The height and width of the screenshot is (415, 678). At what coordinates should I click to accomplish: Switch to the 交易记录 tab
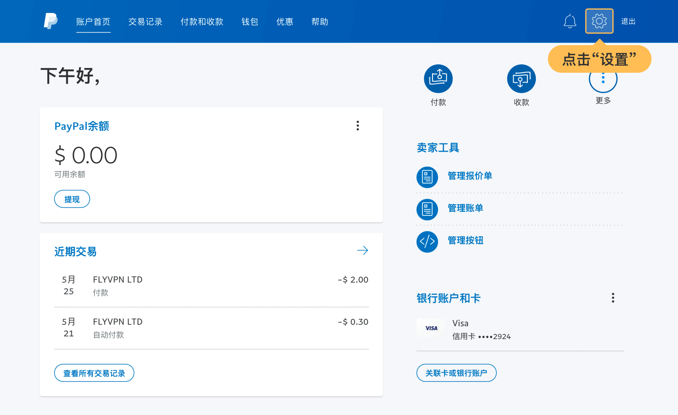(x=145, y=22)
